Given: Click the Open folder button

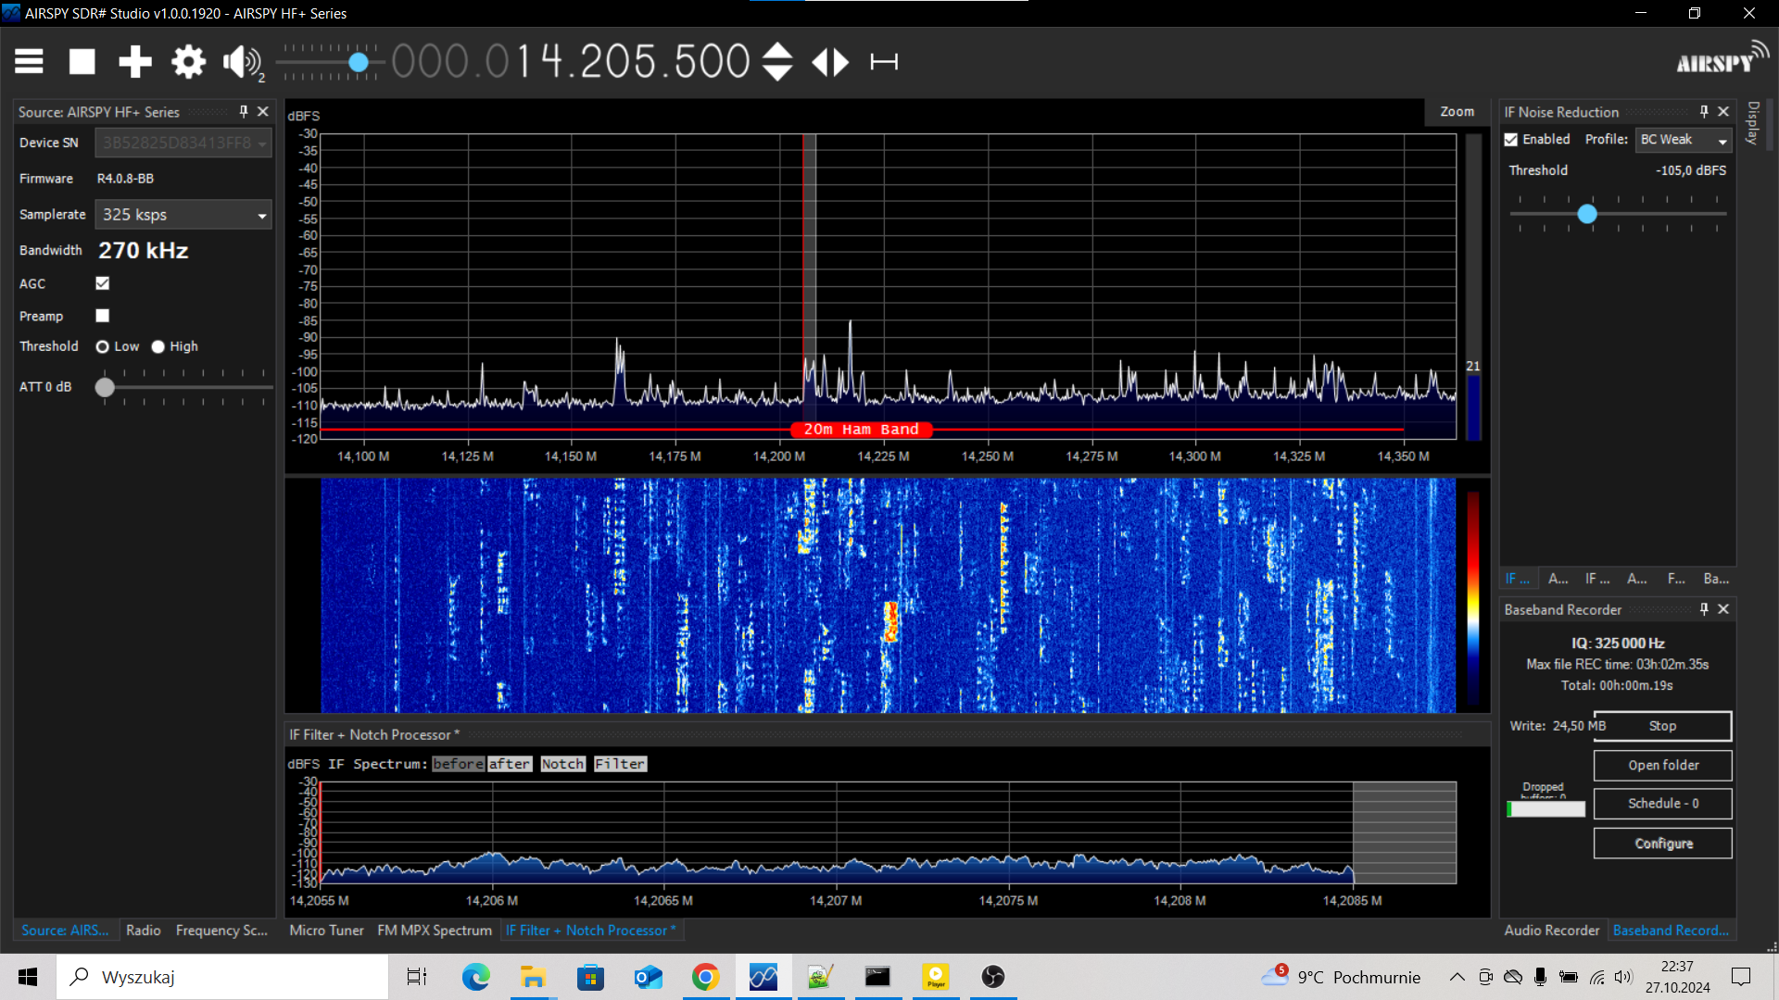Looking at the screenshot, I should [x=1662, y=765].
